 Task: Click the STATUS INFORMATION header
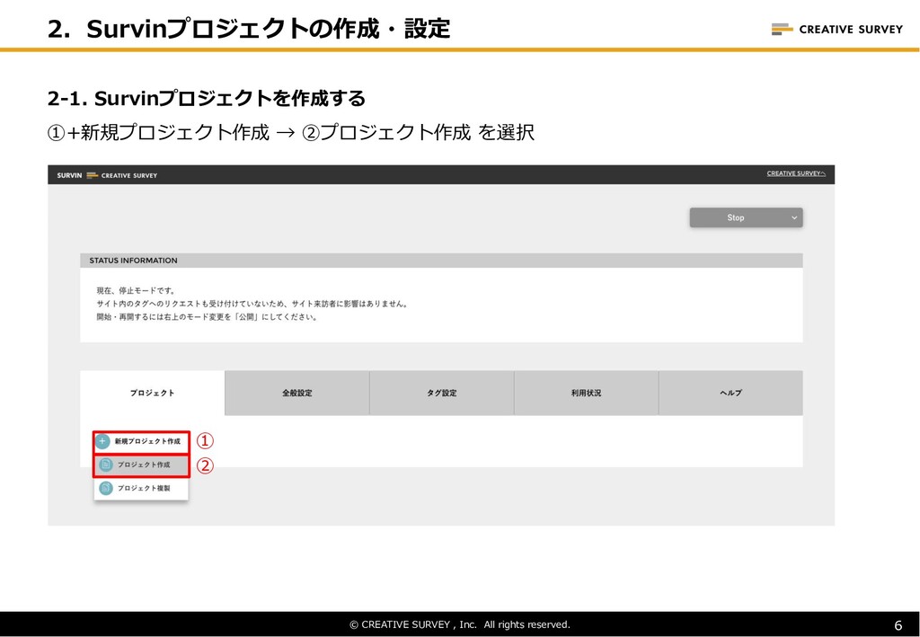pos(441,261)
